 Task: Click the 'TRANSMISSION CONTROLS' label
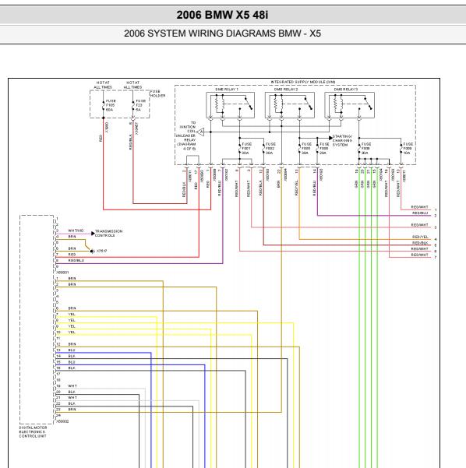coord(108,233)
